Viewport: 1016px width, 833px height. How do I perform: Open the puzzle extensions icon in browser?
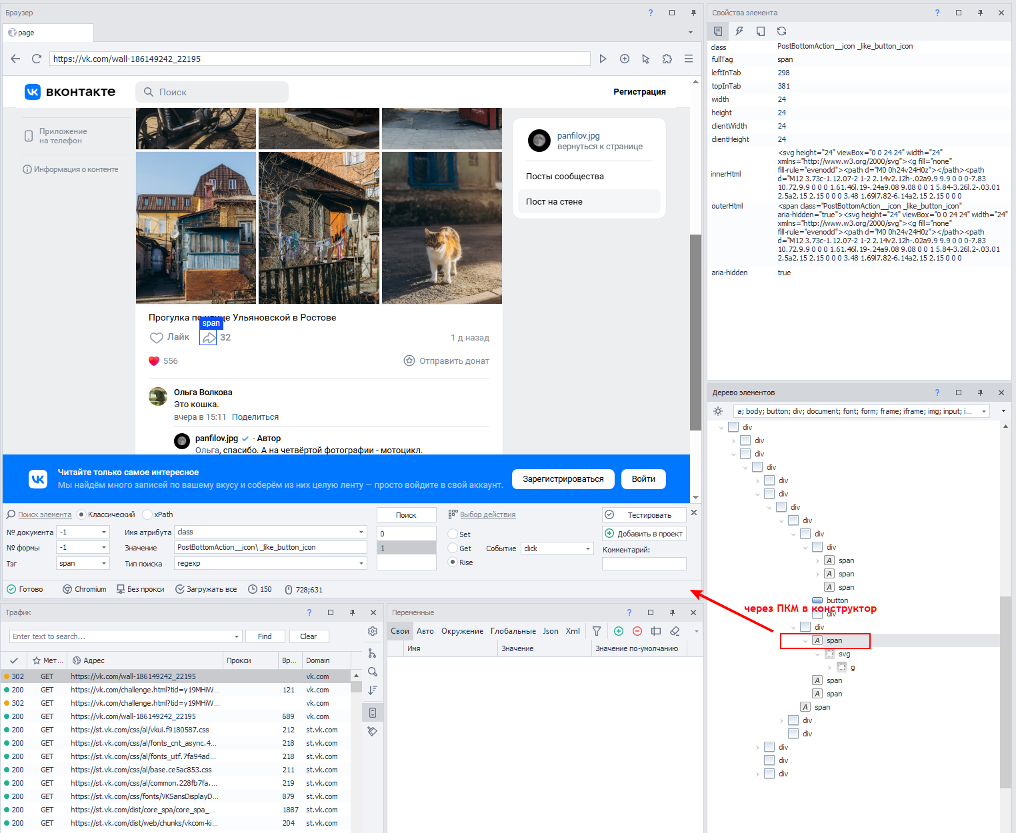click(x=667, y=59)
